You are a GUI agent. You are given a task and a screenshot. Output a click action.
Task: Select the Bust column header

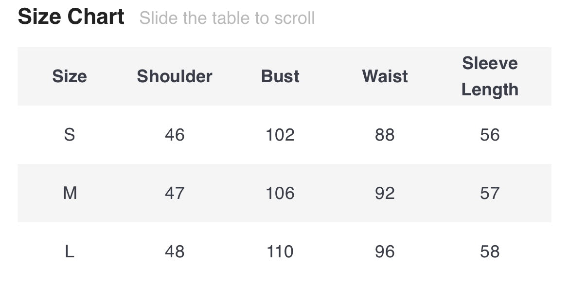(280, 76)
